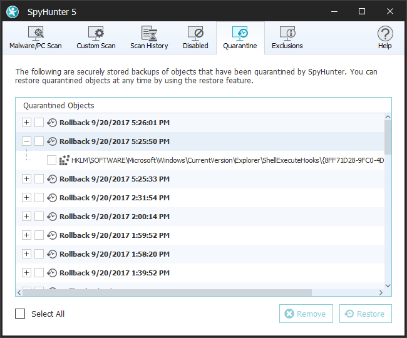Open the Custom Scan gear icon
The image size is (407, 338).
(x=96, y=33)
